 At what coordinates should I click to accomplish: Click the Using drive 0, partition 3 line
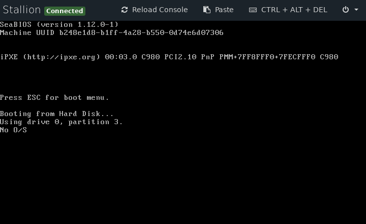coord(61,122)
